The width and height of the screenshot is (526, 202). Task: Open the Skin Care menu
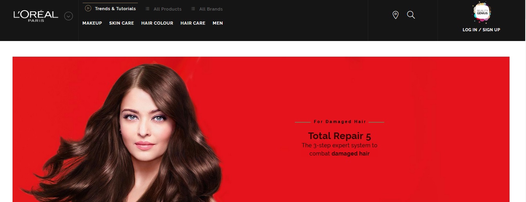[x=121, y=23]
